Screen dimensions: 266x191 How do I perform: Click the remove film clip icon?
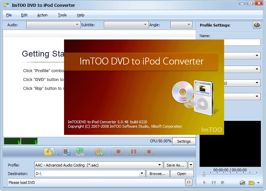(x=66, y=152)
